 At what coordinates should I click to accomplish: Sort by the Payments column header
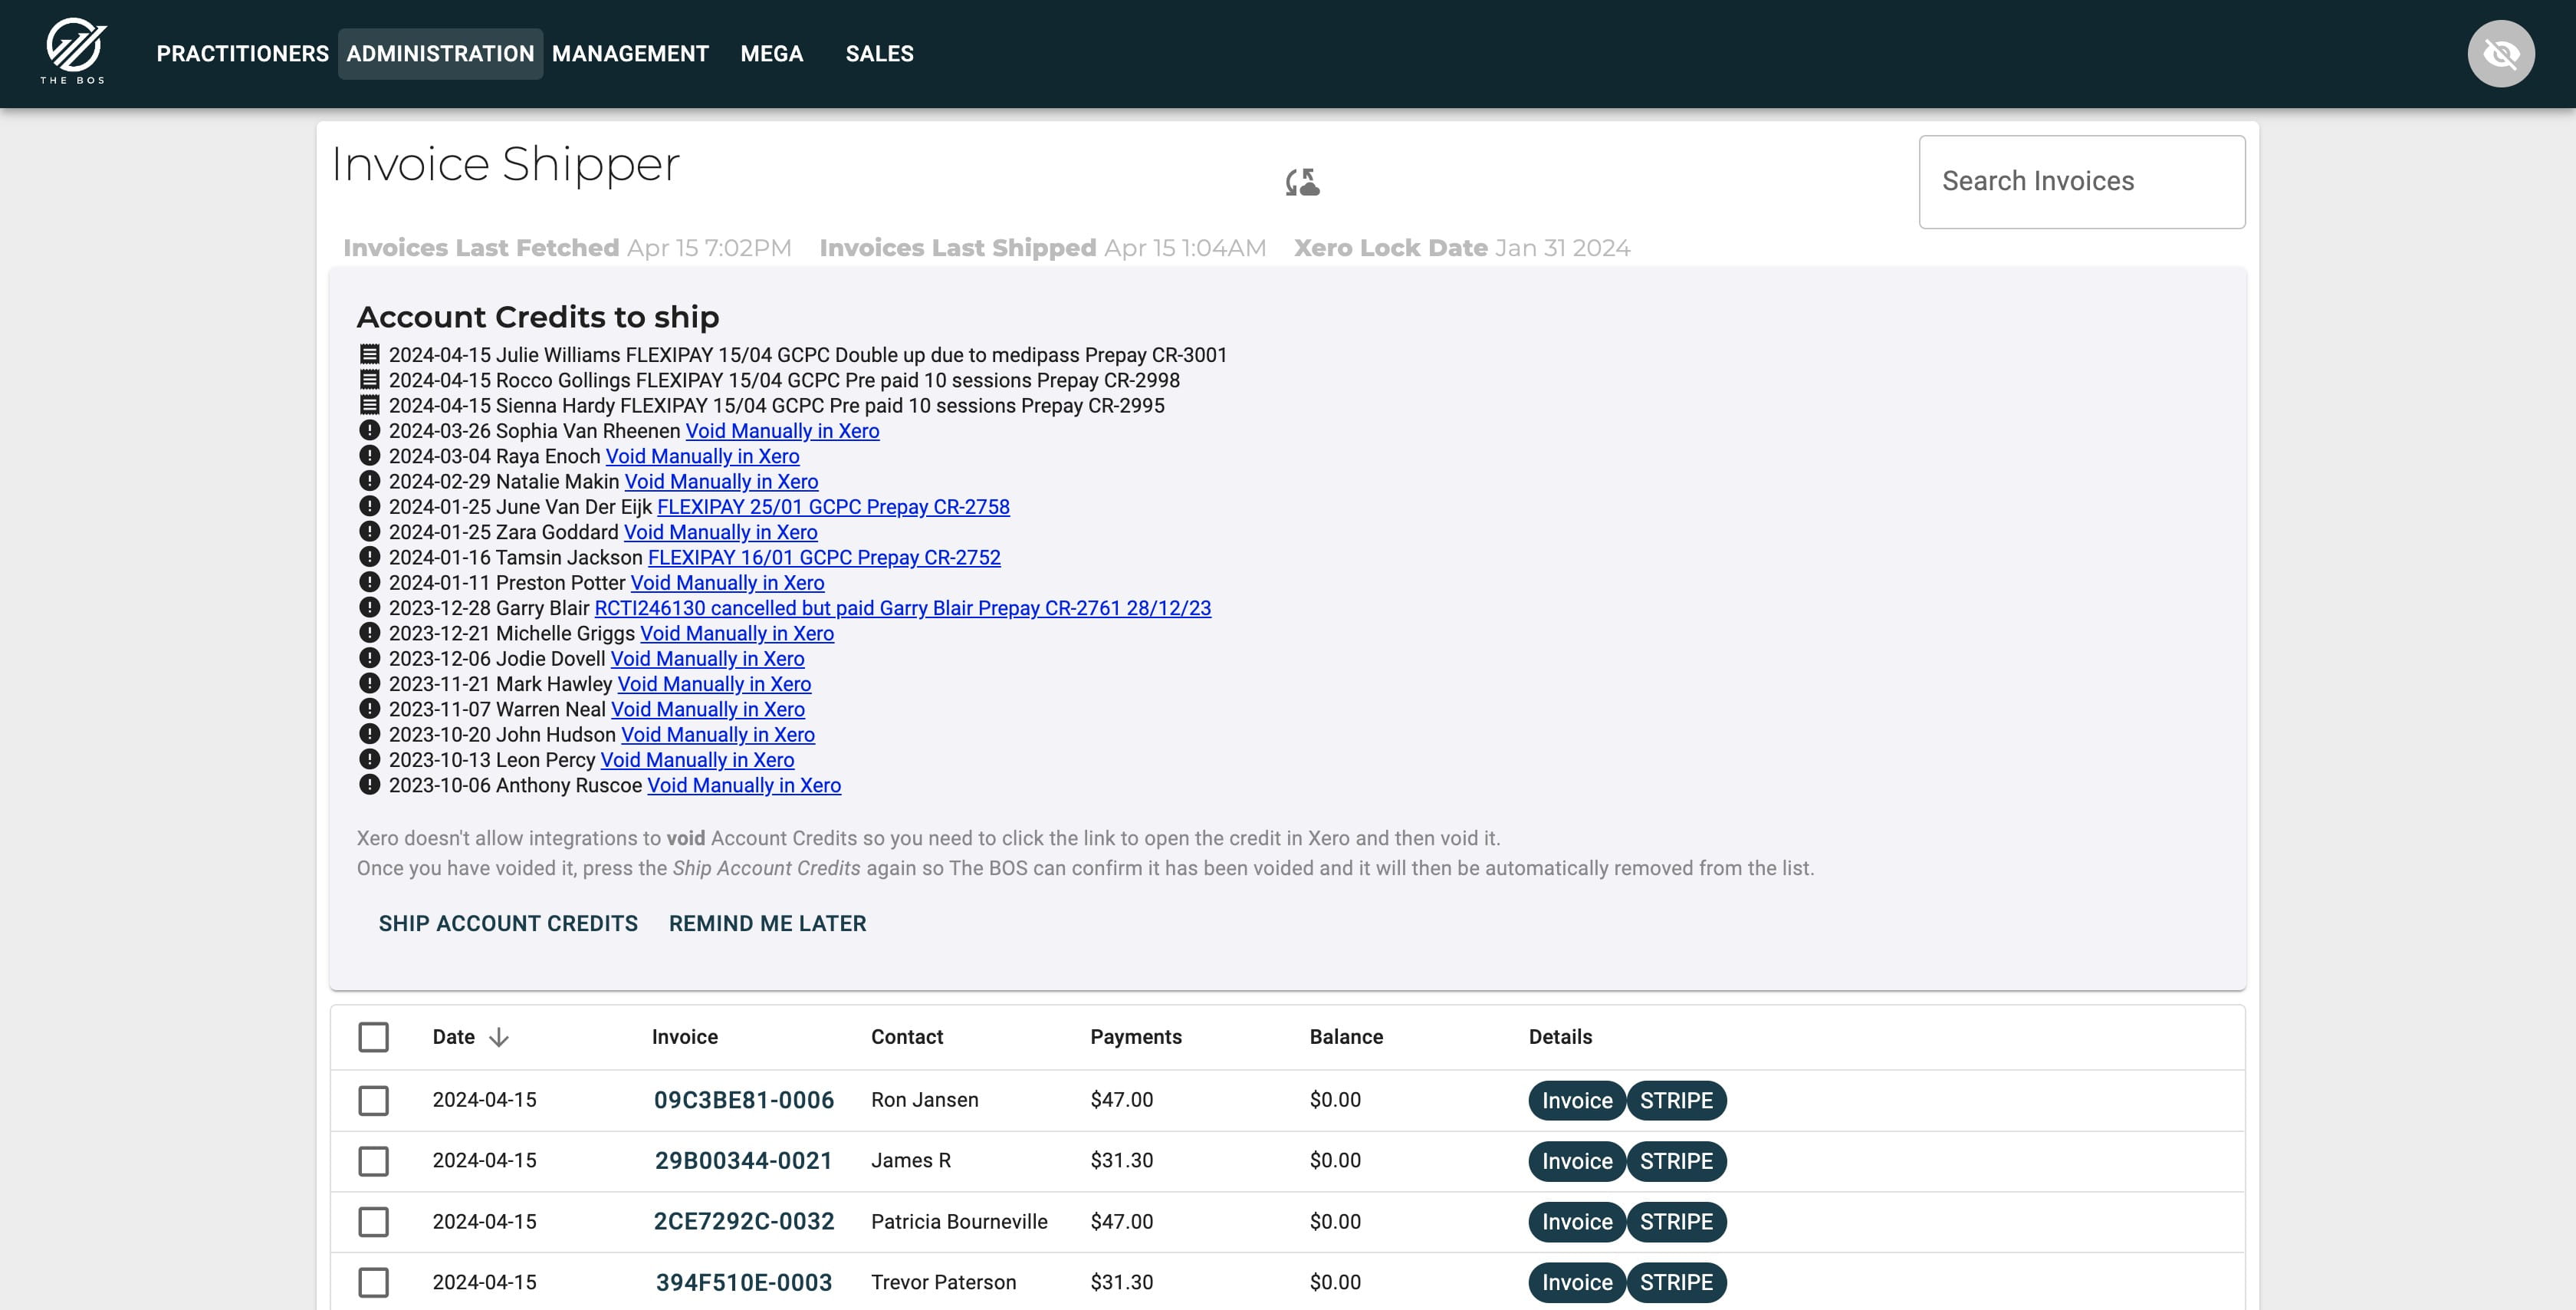click(x=1135, y=1037)
